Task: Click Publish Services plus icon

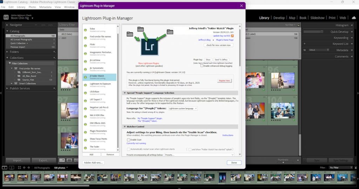Action: tap(54, 88)
